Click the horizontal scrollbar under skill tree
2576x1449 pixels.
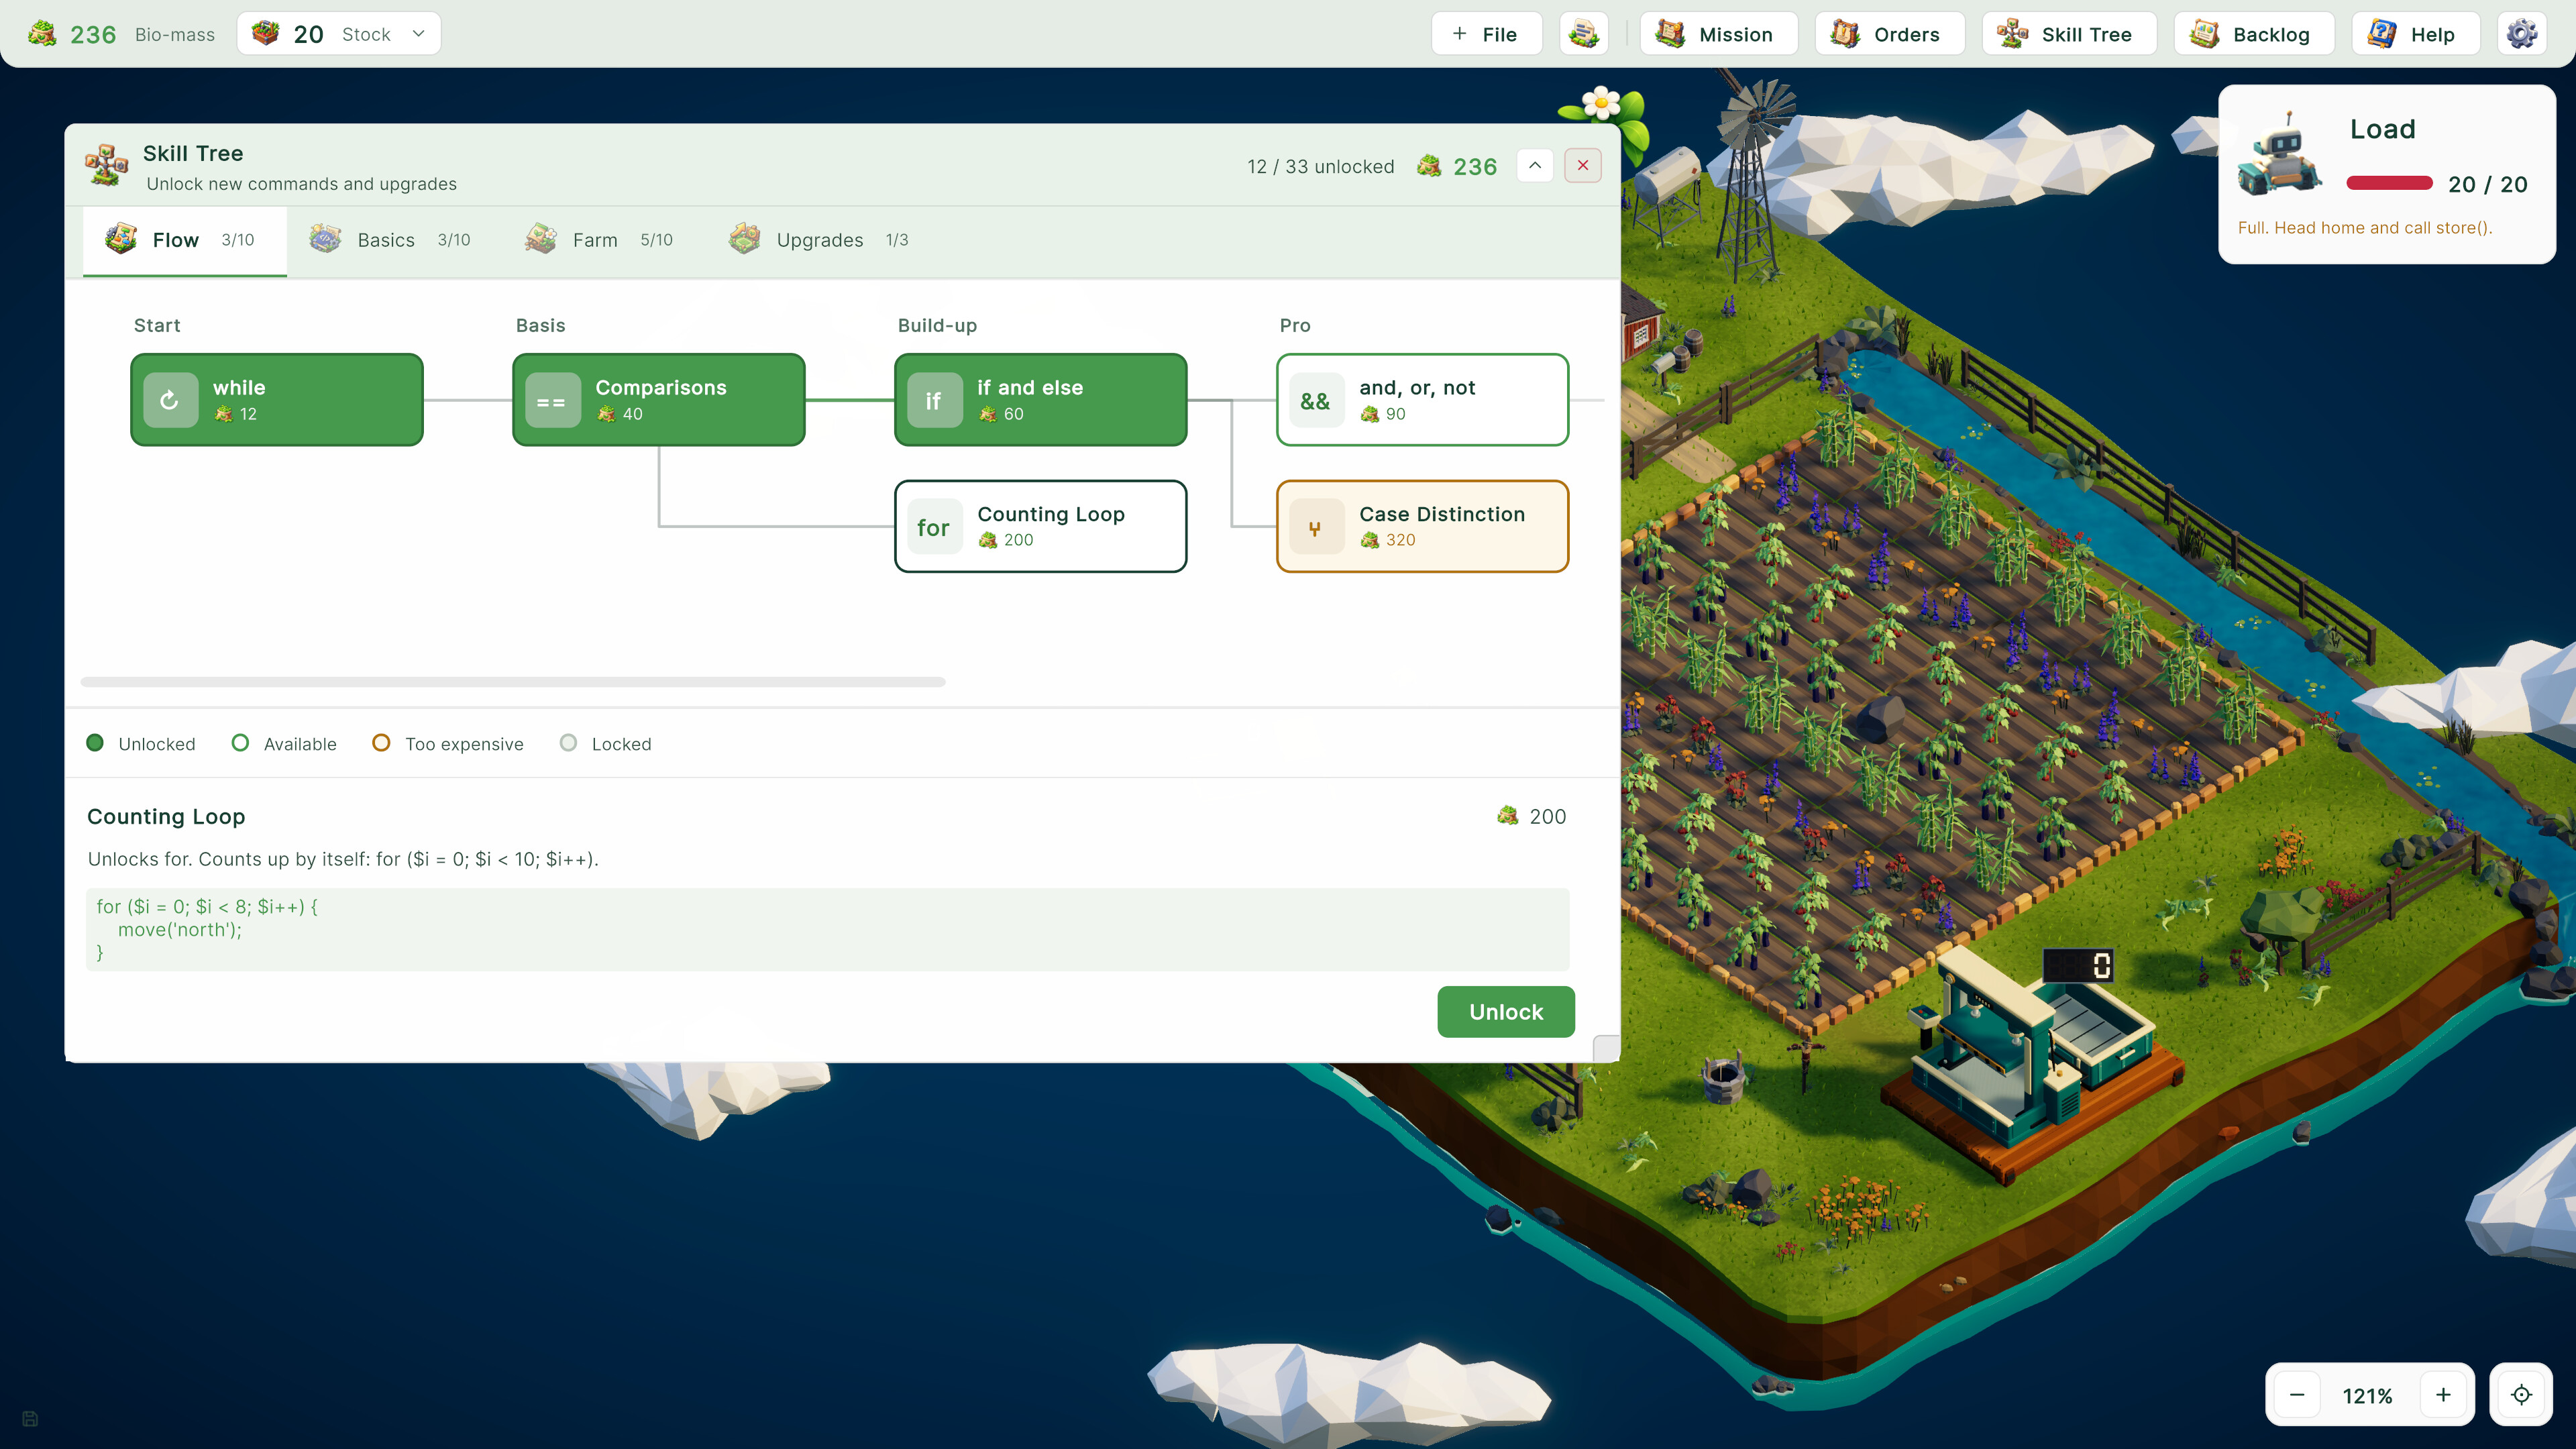click(x=513, y=682)
